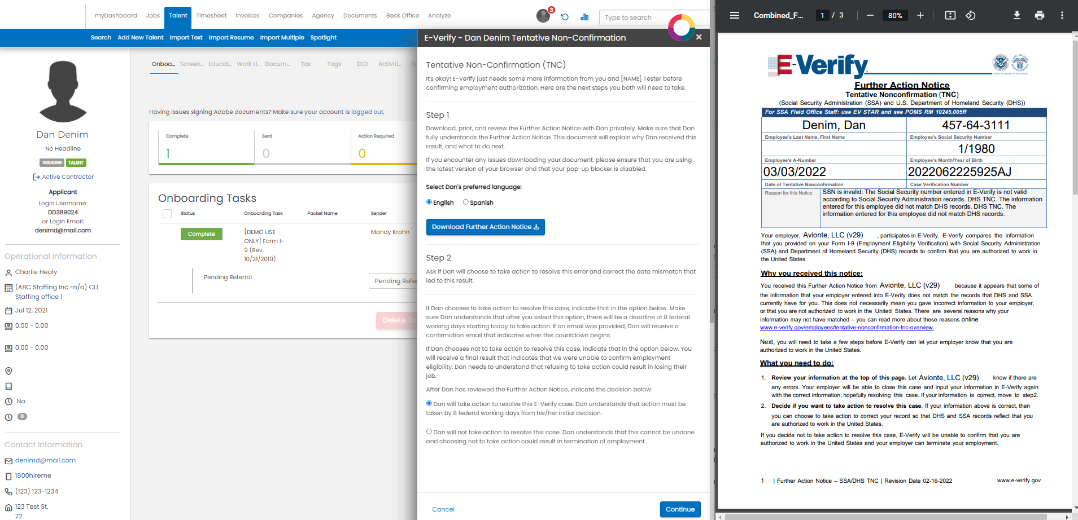Click the location pin icon in Operational Information
This screenshot has height=520, width=1078.
pos(8,371)
